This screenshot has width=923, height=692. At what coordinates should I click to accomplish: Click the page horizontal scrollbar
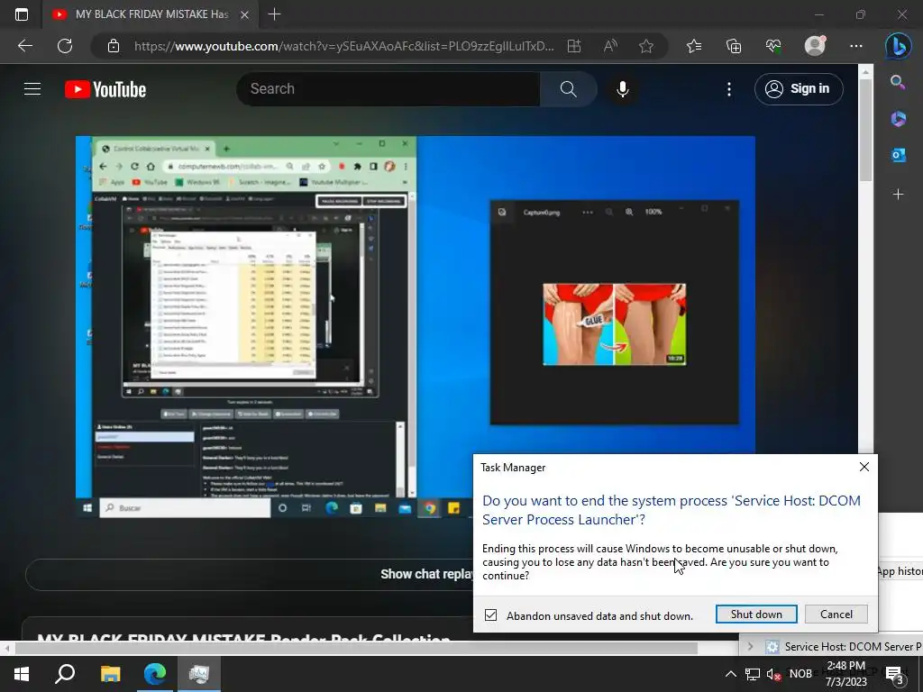(x=356, y=648)
